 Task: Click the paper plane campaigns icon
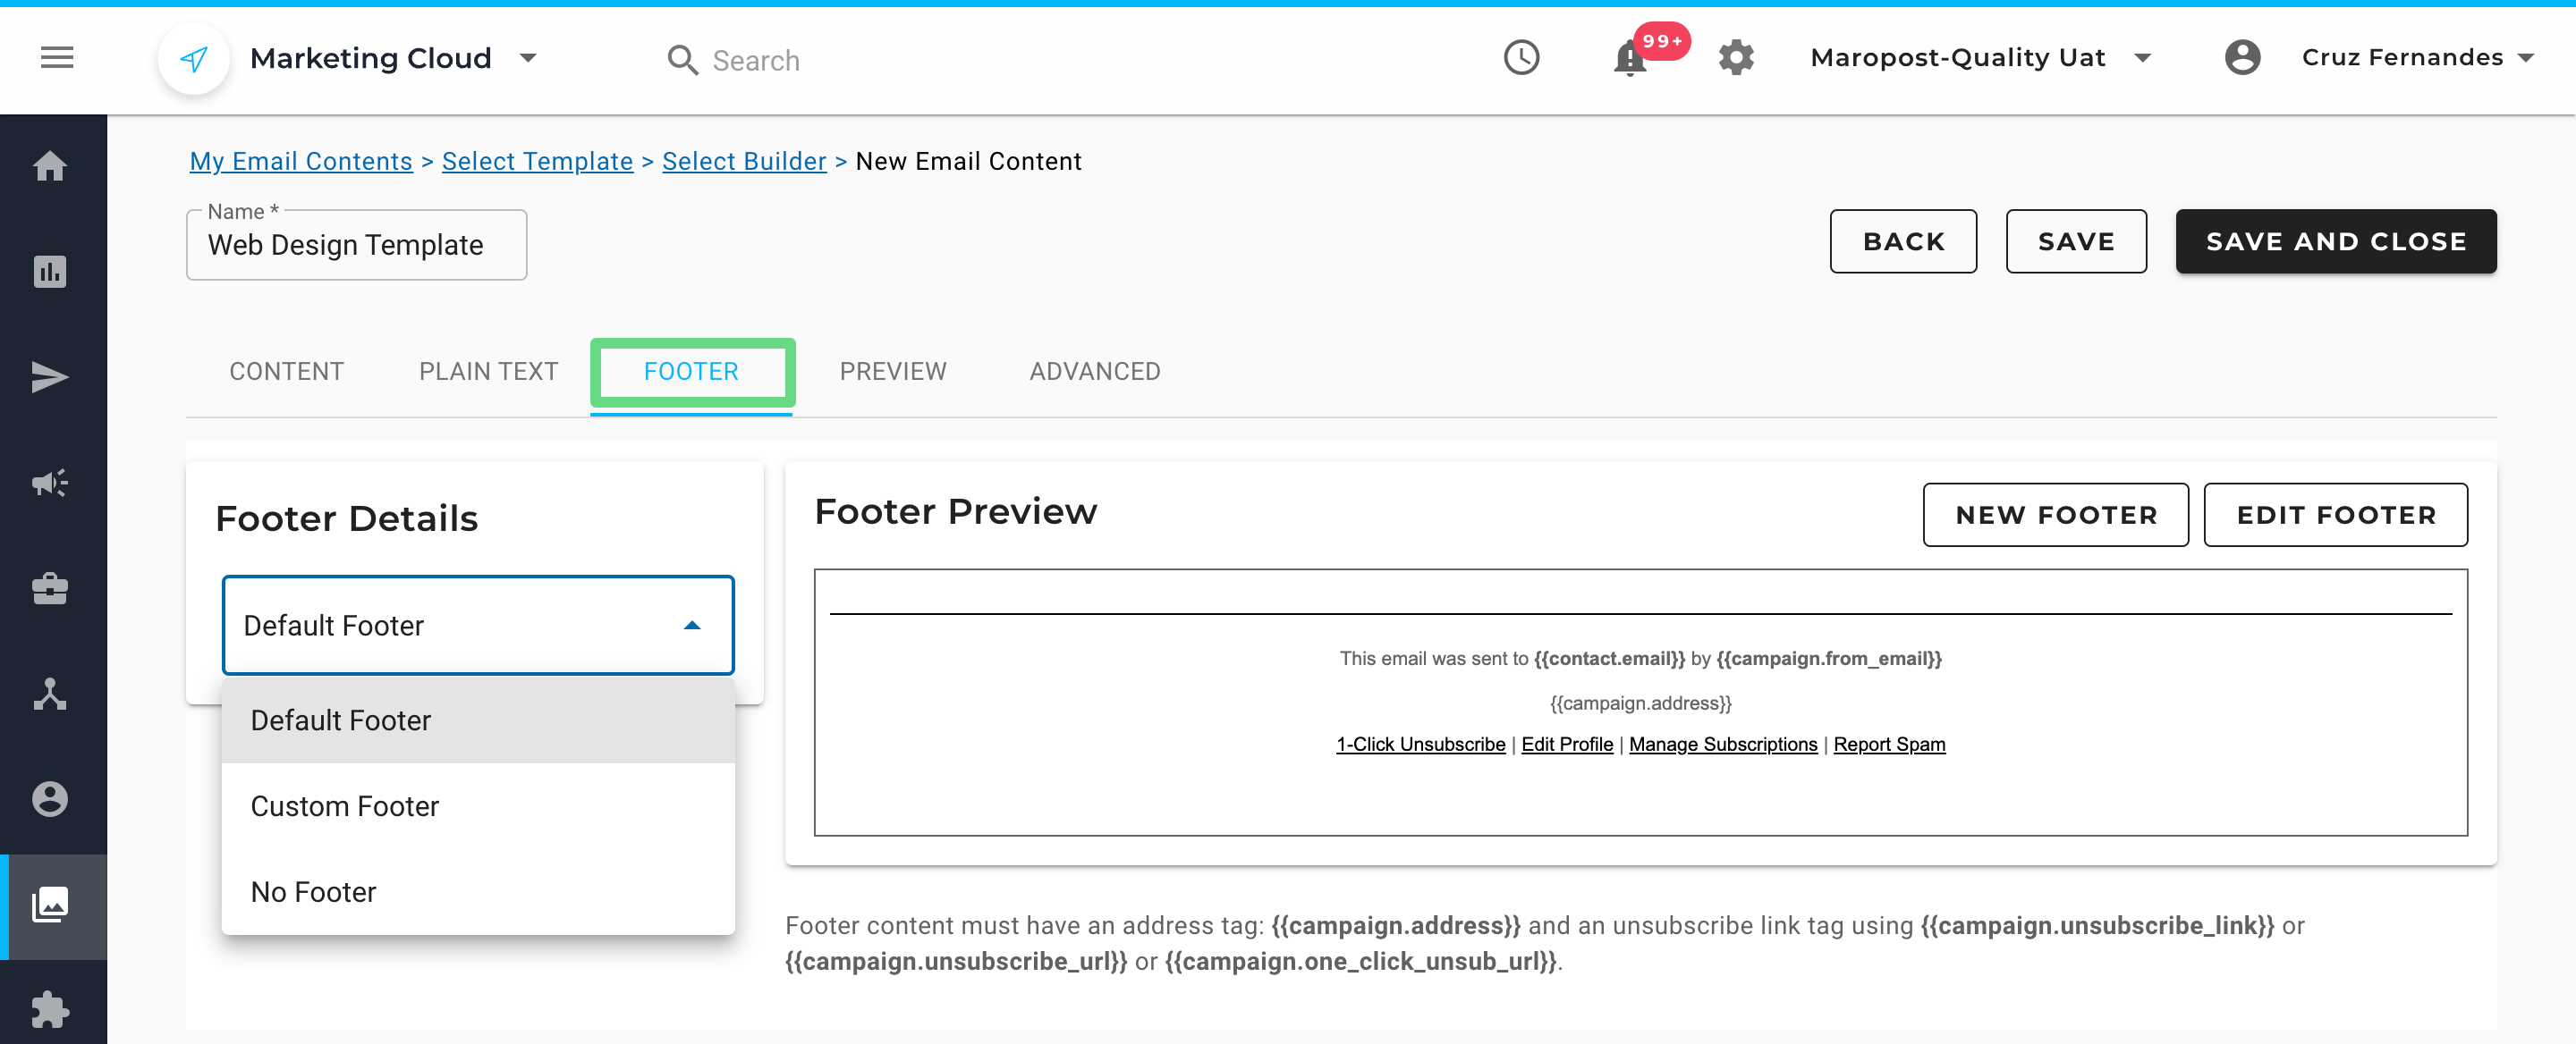coord(50,377)
